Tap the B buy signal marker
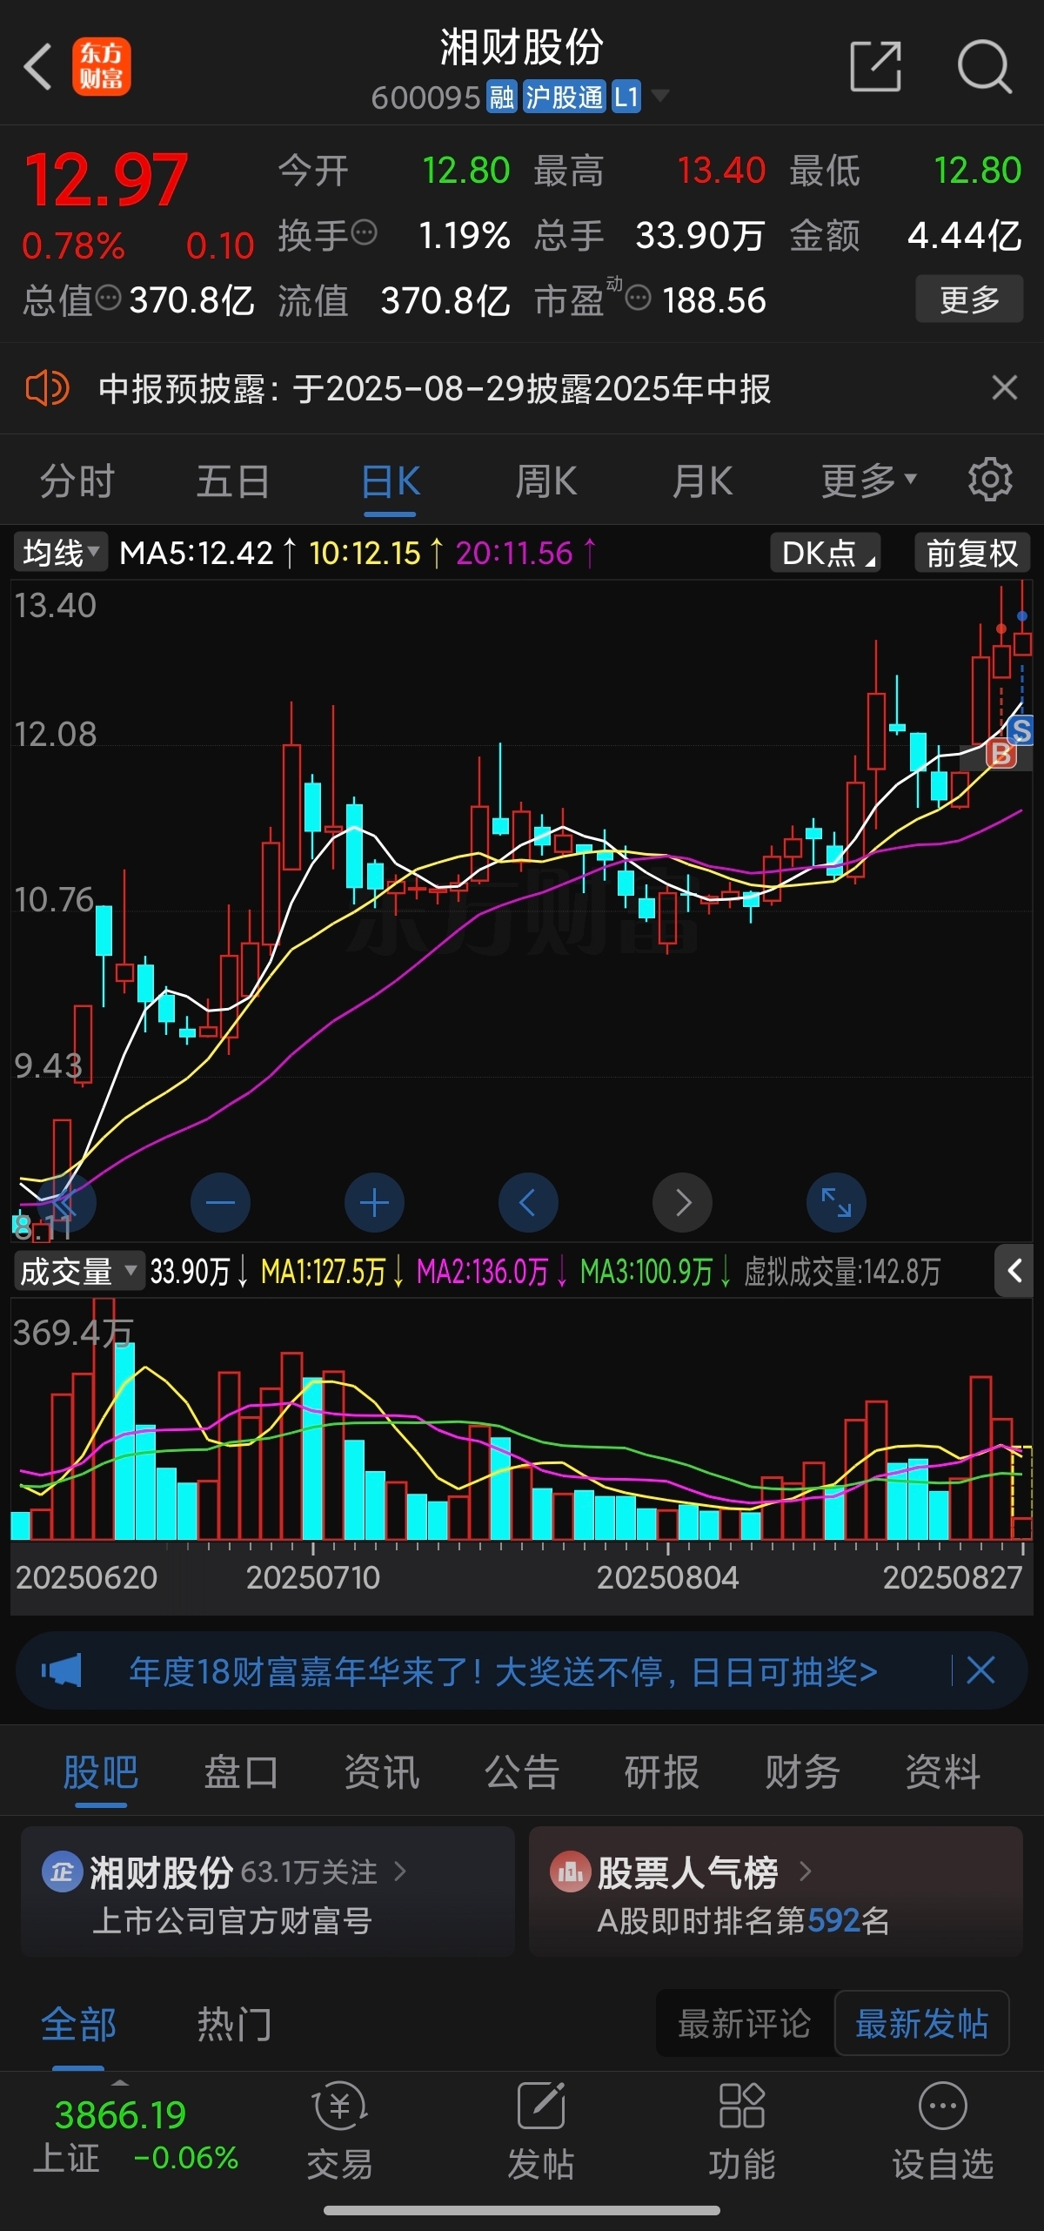1044x2231 pixels. [1000, 754]
